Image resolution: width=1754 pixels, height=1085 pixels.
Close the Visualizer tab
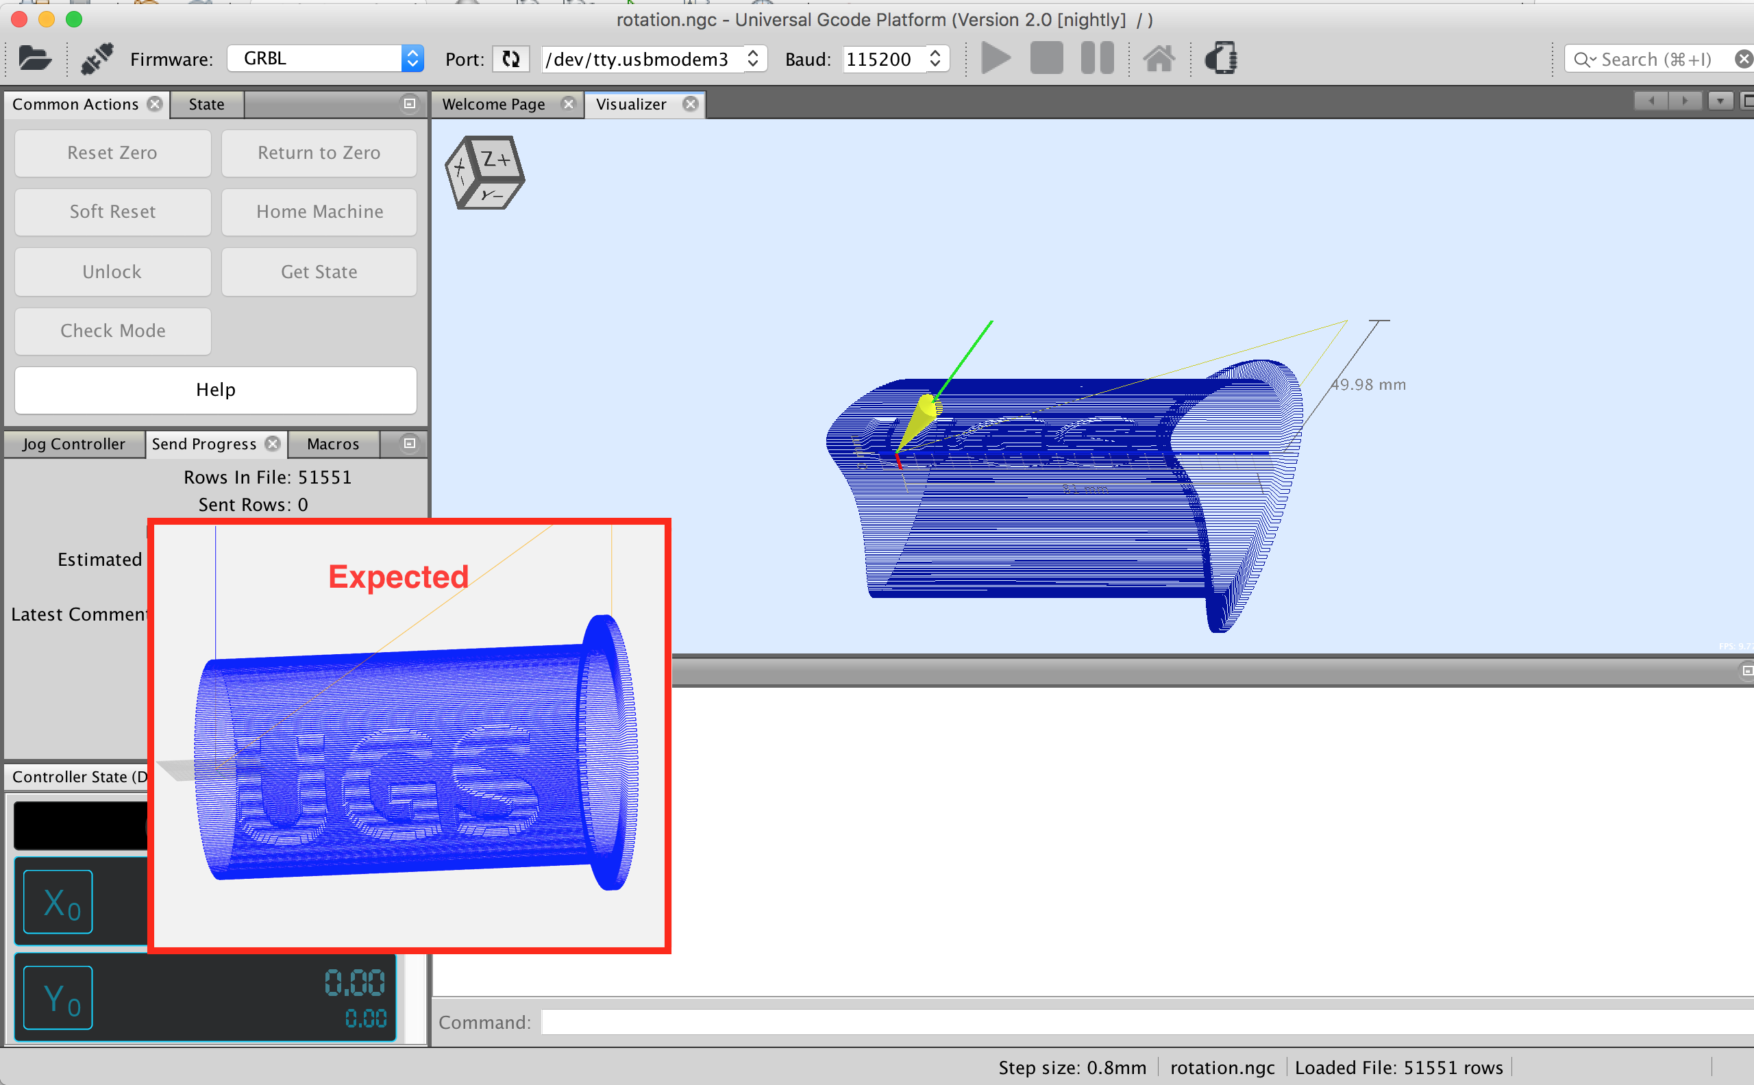pos(691,104)
